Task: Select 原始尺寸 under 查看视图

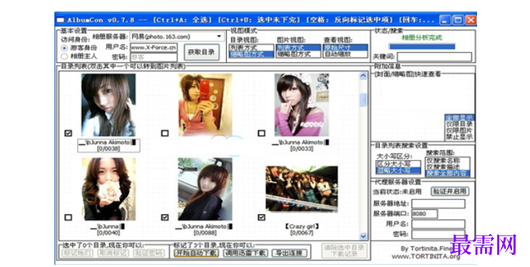Action: (345, 48)
